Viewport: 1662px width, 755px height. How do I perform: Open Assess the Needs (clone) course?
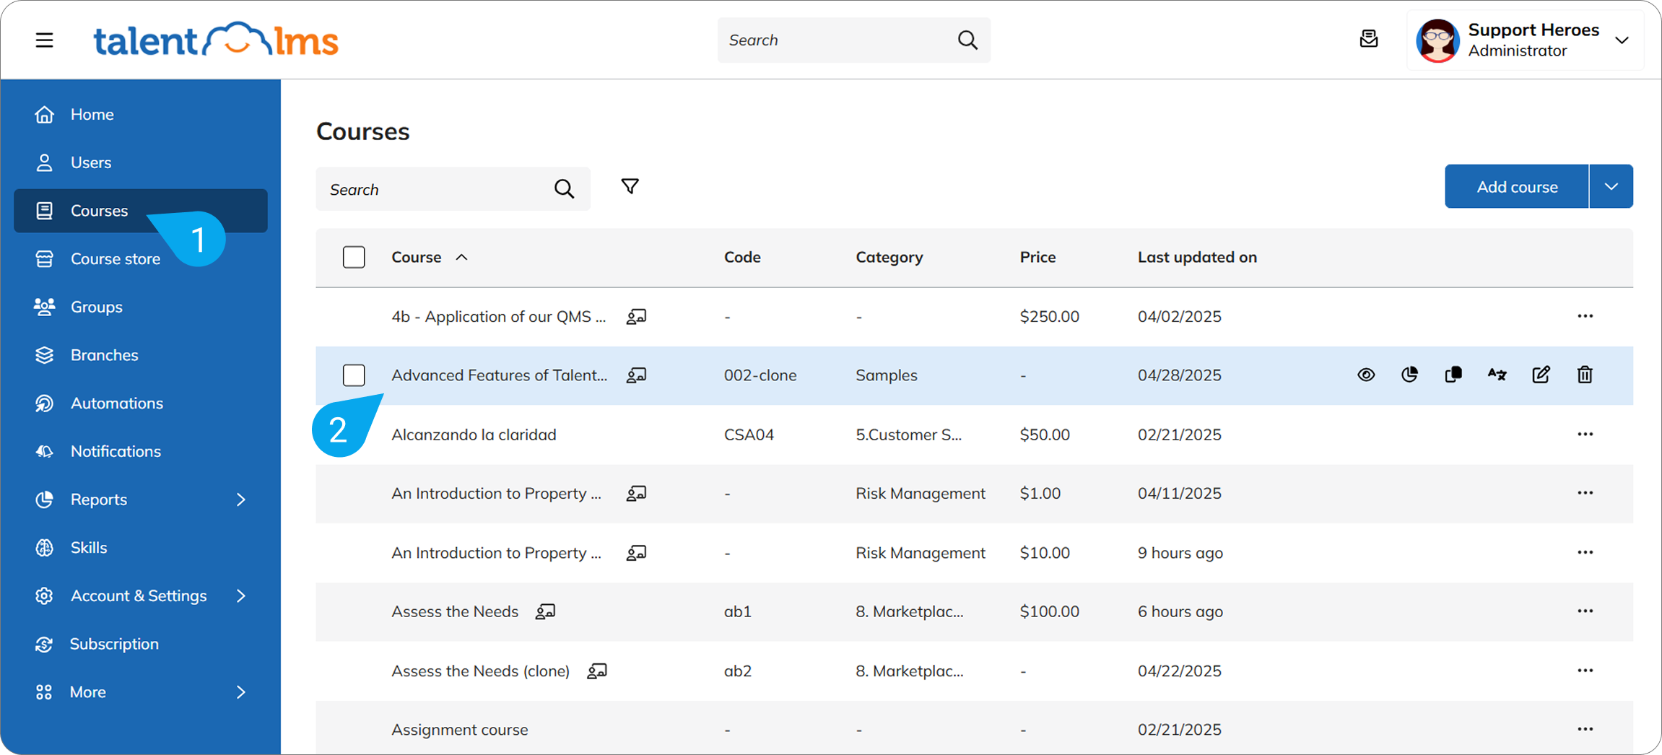coord(480,671)
